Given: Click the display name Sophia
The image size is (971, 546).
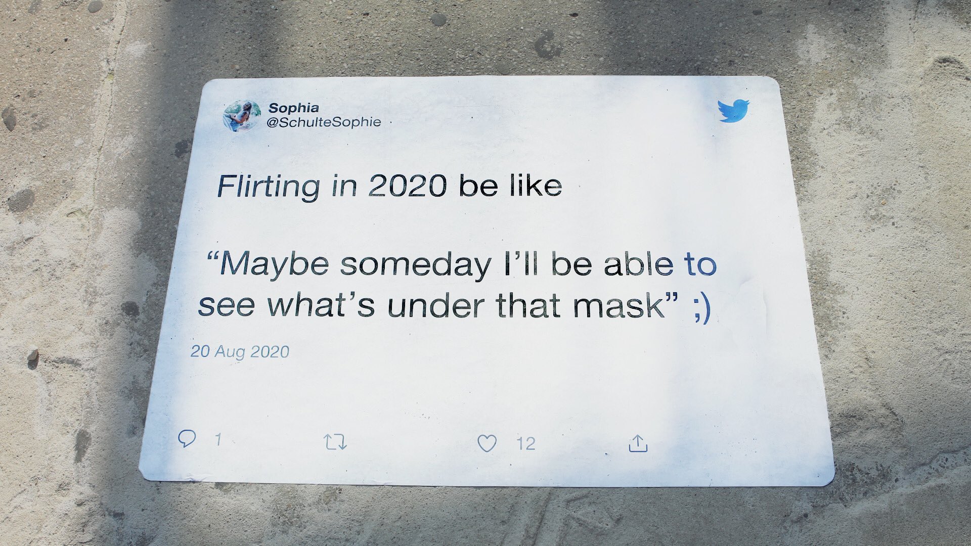Looking at the screenshot, I should pyautogui.click(x=293, y=108).
